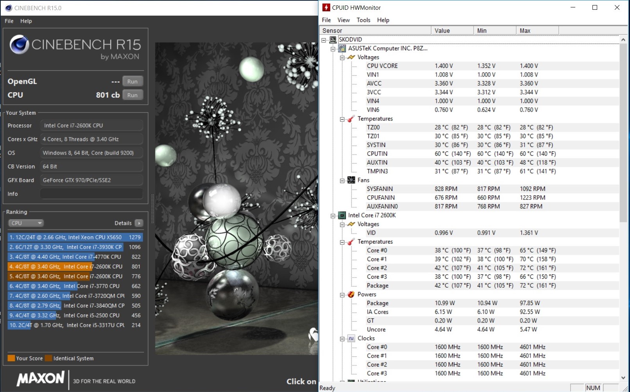Screen dimensions: 630x392
Task: Open the CPU ranking type dropdown
Action: pos(26,223)
